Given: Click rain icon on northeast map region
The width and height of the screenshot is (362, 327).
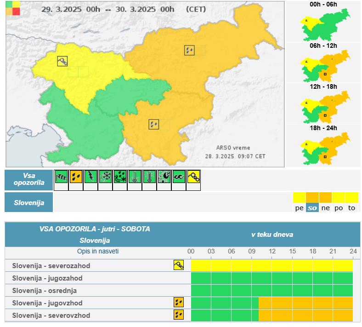Looking at the screenshot, I should [x=190, y=50].
